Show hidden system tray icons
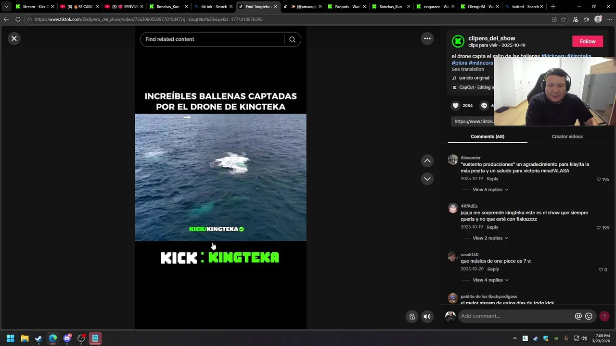616x346 pixels. 514,338
